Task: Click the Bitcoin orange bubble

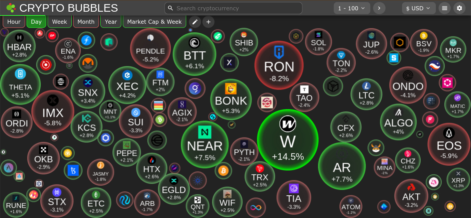Action: (223, 171)
